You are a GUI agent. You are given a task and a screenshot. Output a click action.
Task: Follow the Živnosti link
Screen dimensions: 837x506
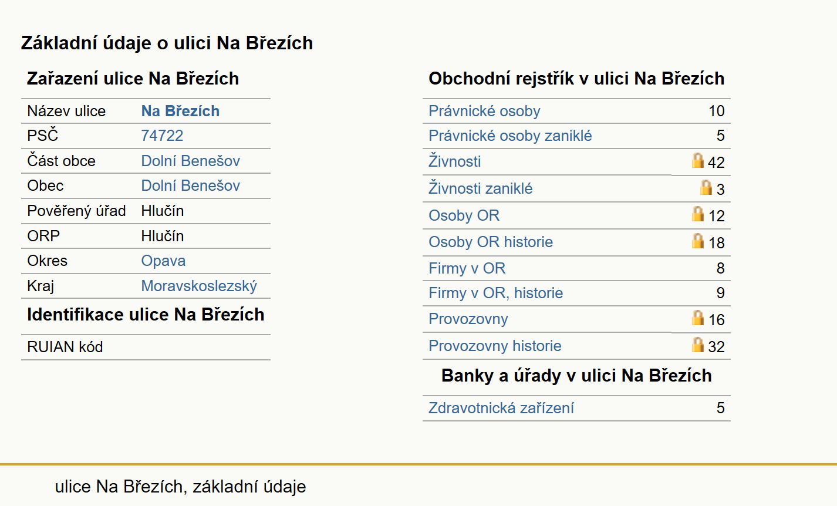click(x=454, y=161)
